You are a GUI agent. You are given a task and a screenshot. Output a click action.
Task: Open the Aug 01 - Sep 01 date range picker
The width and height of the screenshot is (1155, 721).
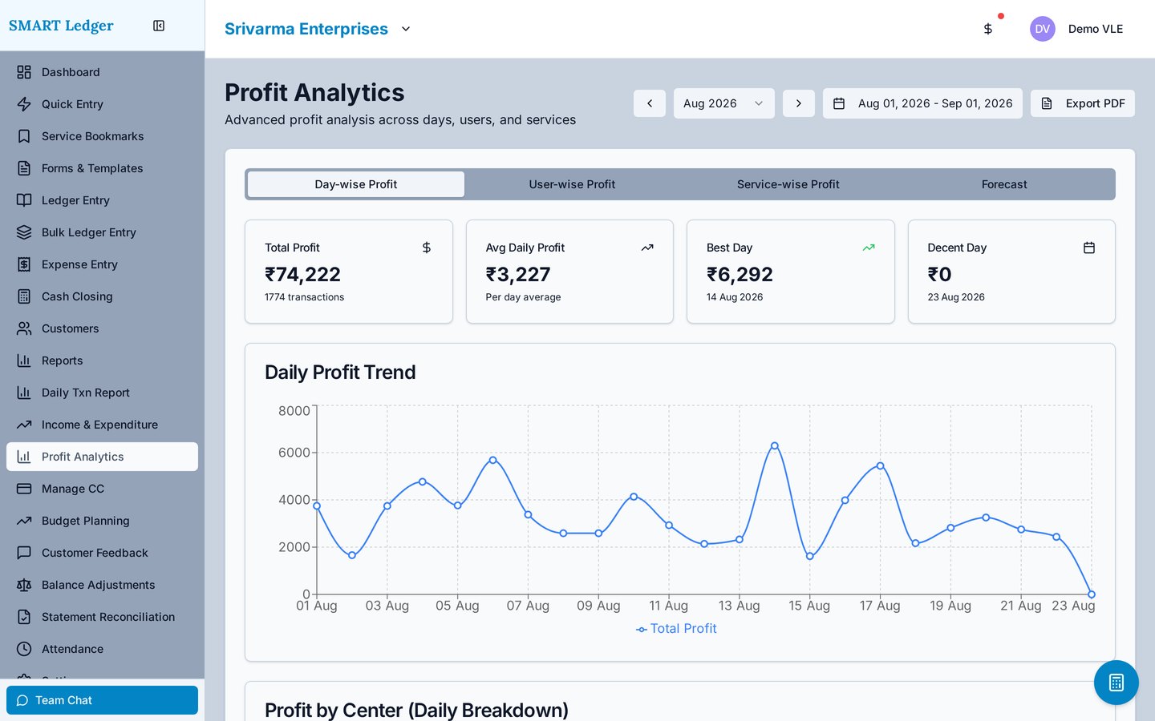[922, 103]
